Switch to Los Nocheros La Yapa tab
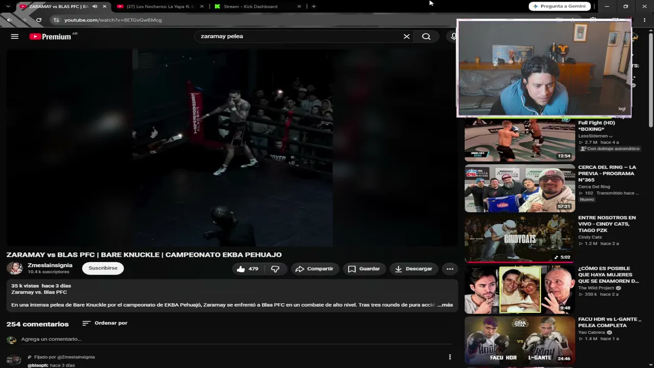 tap(160, 7)
